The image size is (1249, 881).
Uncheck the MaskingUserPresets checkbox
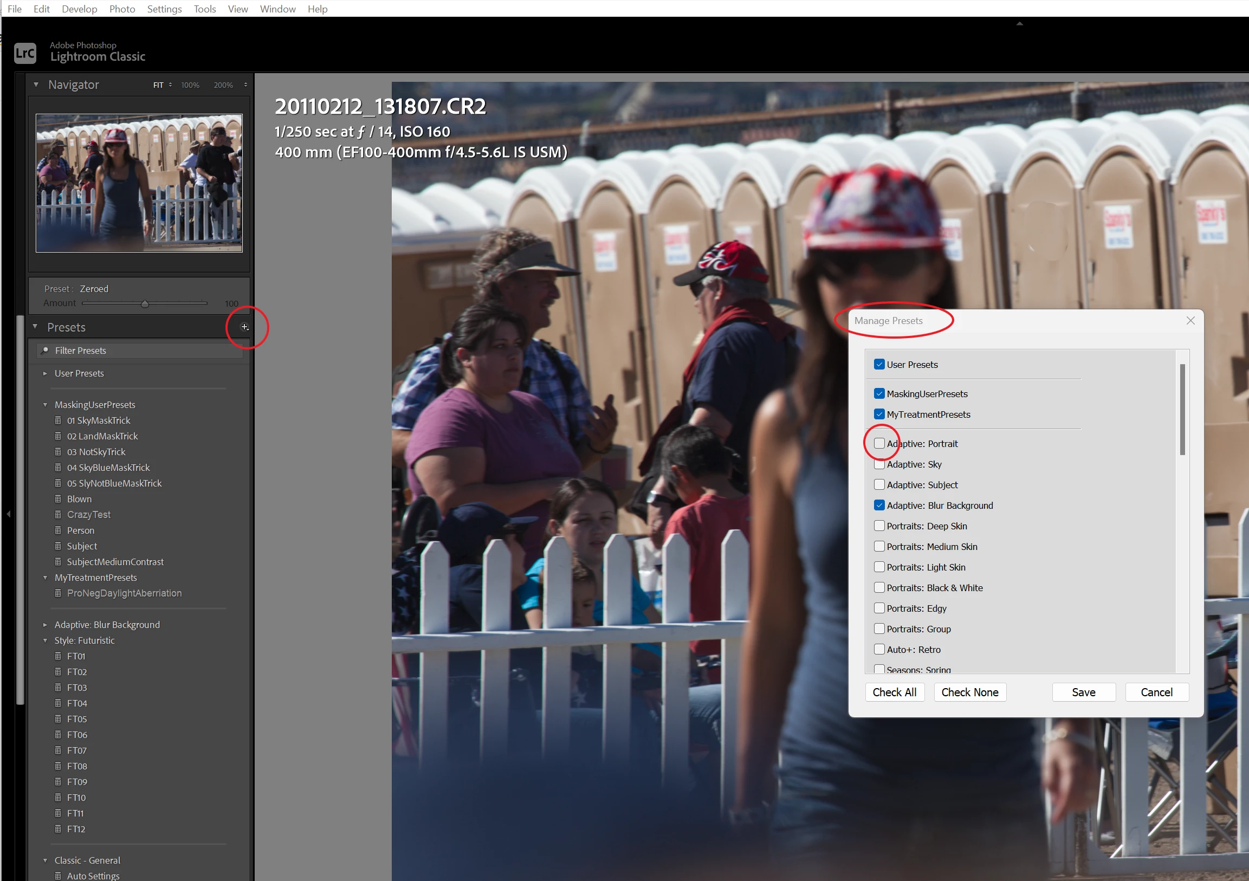pyautogui.click(x=879, y=393)
